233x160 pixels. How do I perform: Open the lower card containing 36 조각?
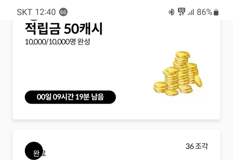(116, 145)
